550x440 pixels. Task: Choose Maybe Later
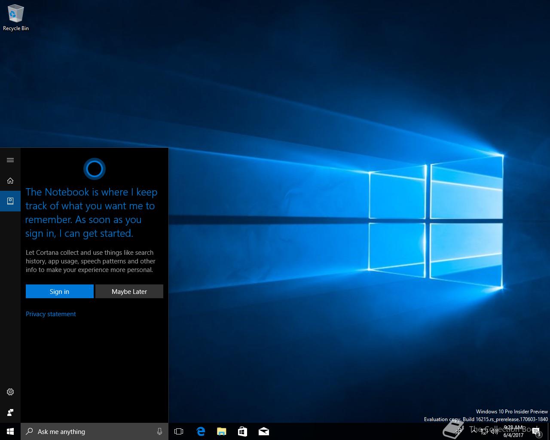click(129, 291)
